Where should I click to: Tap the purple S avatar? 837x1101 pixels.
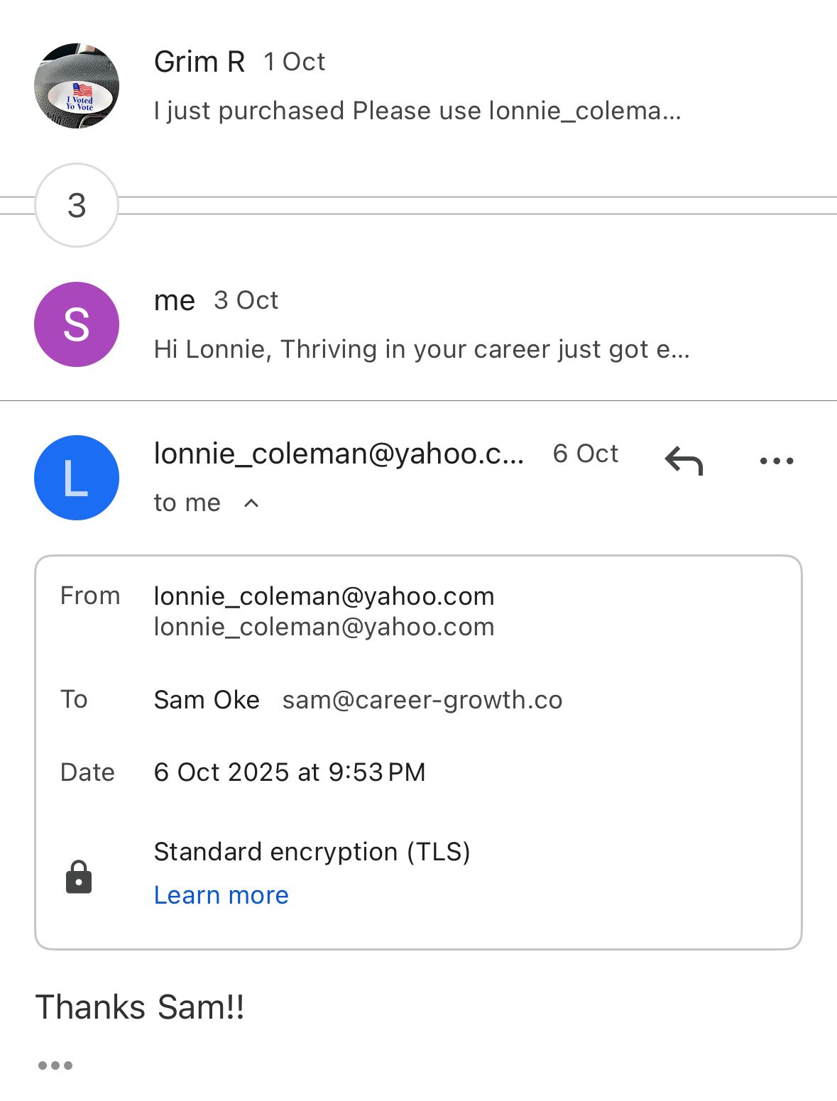click(x=77, y=324)
